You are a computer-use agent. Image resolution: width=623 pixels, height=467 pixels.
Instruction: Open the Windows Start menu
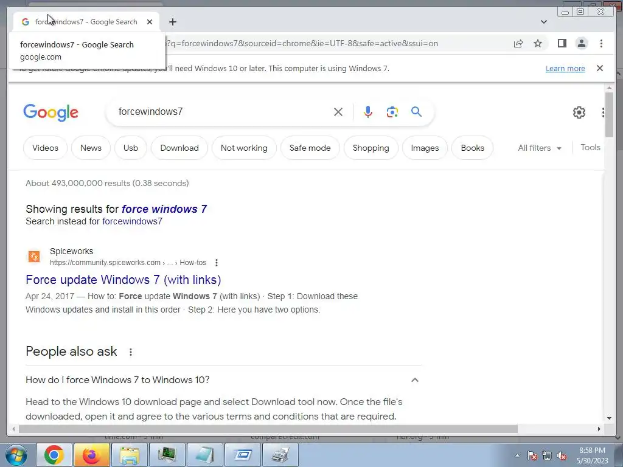pyautogui.click(x=16, y=455)
